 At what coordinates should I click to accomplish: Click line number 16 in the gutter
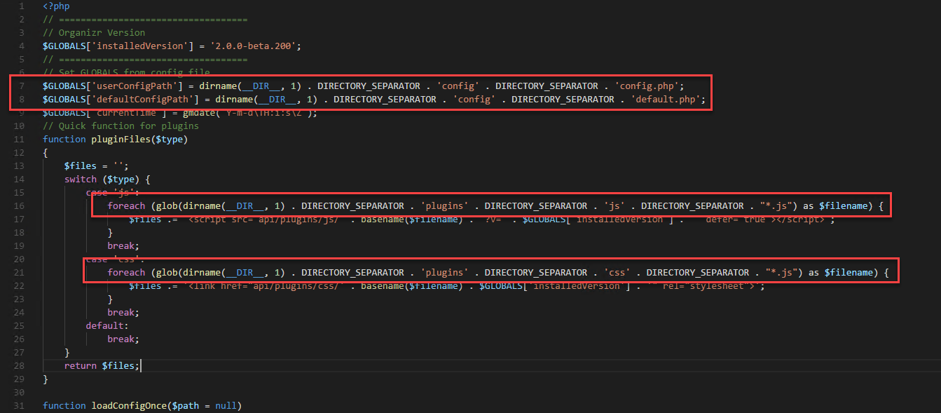pos(20,205)
